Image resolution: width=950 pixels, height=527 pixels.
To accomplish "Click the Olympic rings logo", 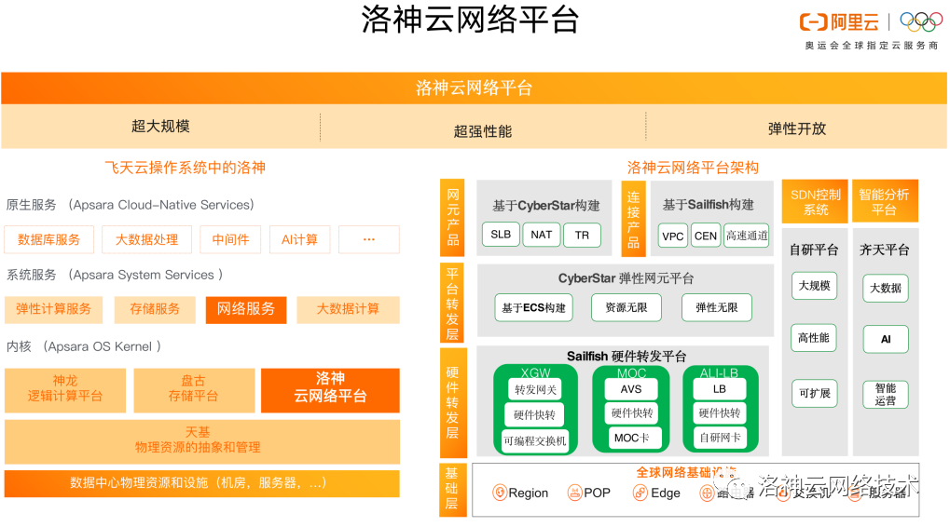I will (921, 22).
